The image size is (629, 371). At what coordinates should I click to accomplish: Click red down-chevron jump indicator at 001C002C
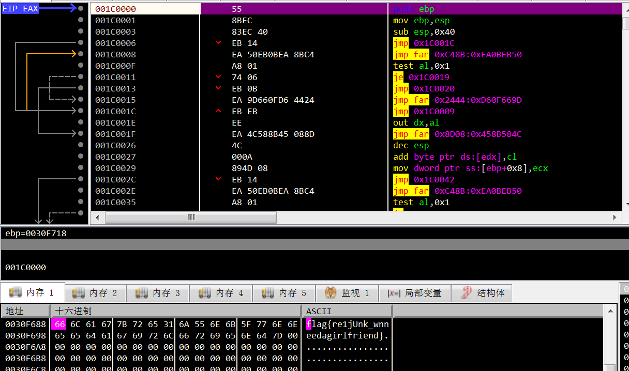tap(219, 179)
